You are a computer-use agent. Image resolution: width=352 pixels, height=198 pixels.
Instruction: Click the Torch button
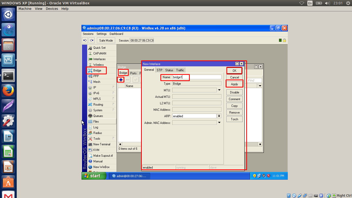point(234,119)
